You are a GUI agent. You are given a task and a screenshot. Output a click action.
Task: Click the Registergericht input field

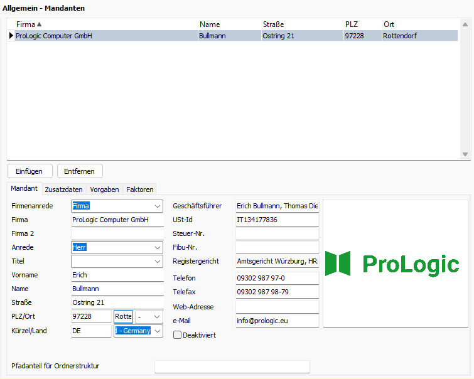[x=277, y=262]
